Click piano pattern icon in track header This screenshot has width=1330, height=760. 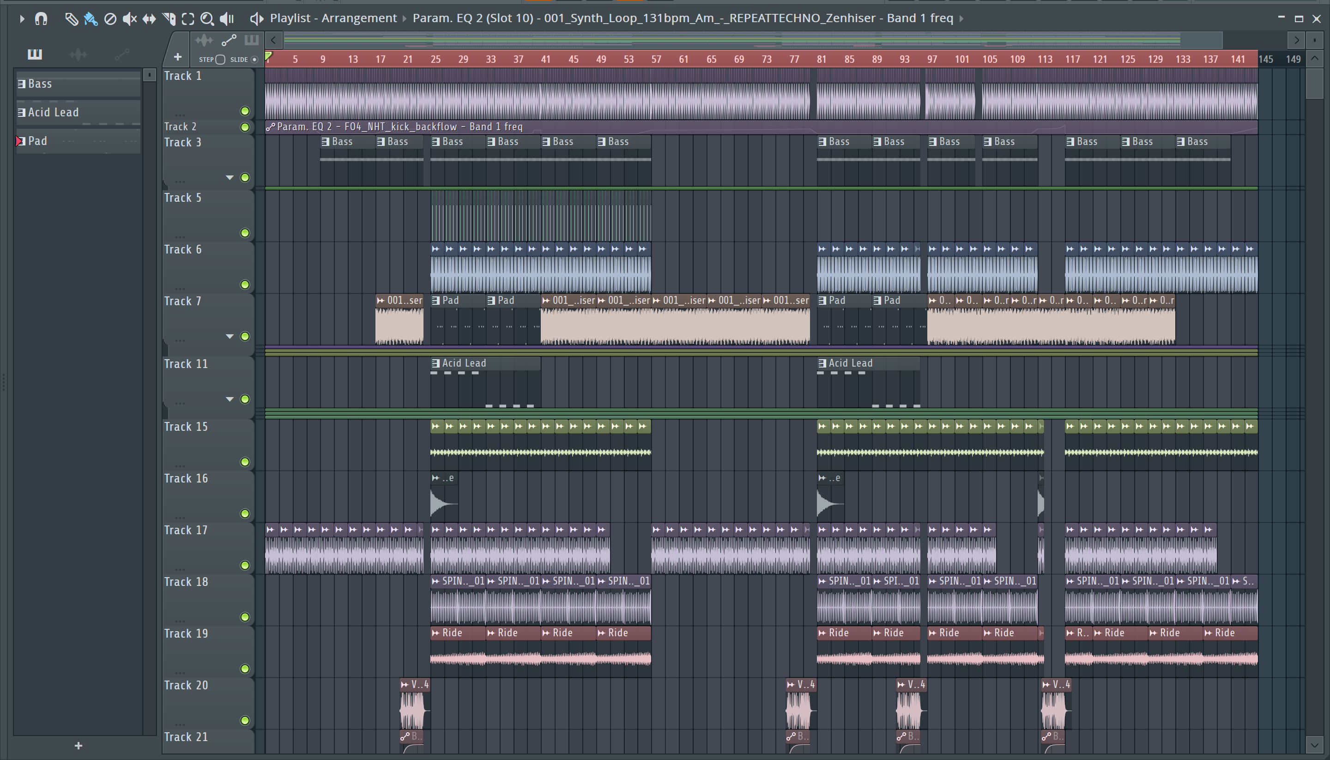tap(252, 40)
